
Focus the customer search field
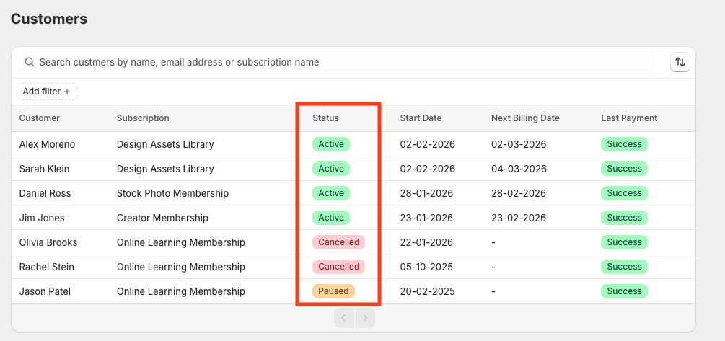click(x=339, y=63)
